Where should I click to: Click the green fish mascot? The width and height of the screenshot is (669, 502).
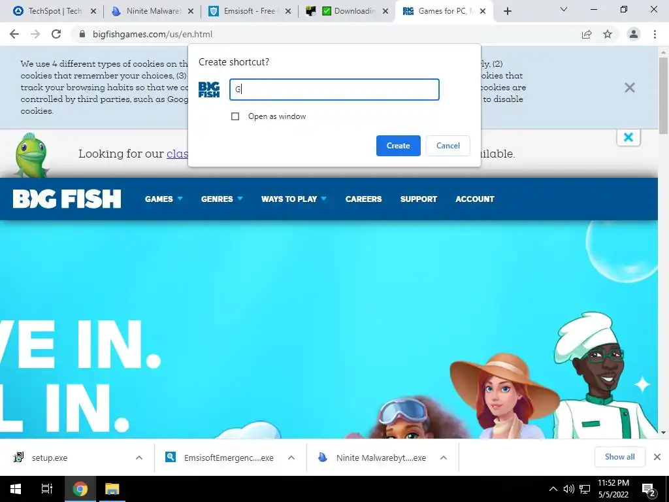click(x=31, y=155)
